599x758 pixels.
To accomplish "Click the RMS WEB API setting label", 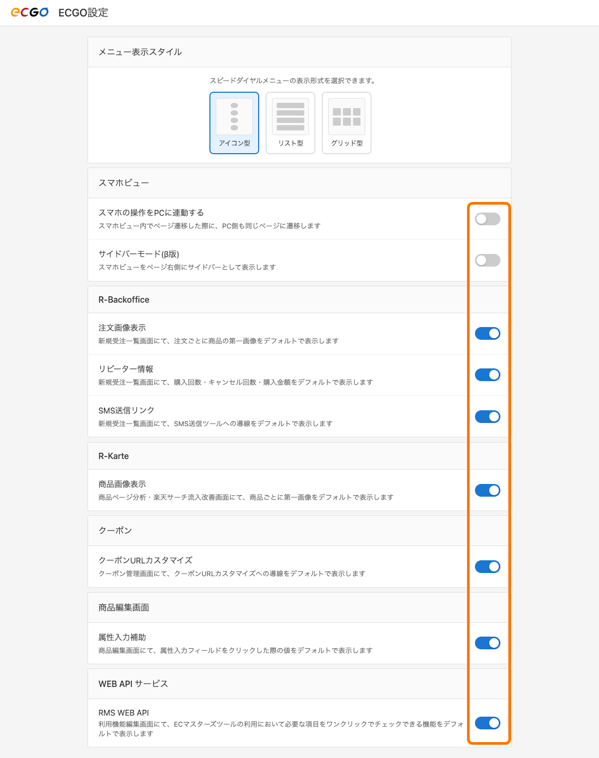I will pos(124,713).
